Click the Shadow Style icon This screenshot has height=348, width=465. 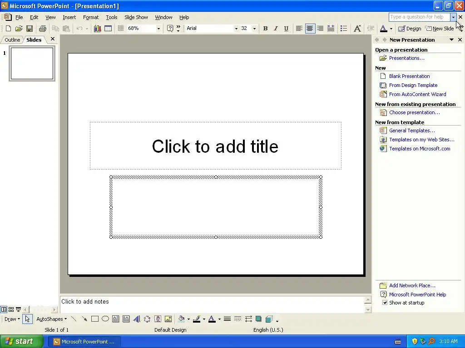pos(258,319)
